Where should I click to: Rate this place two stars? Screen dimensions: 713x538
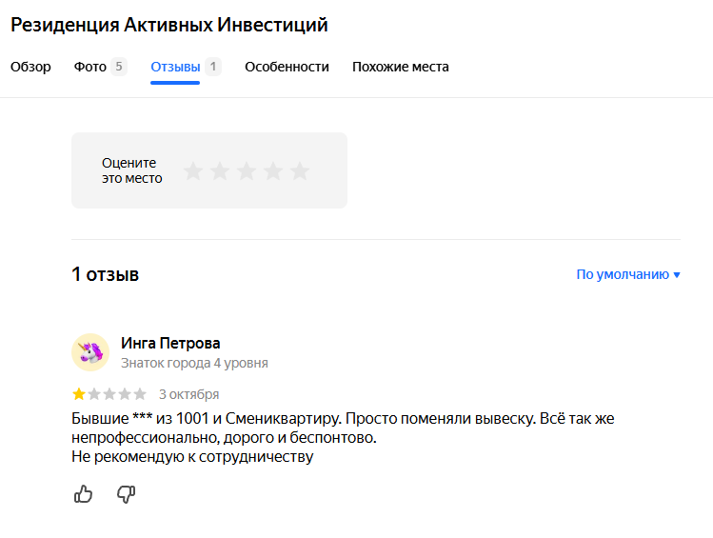(x=220, y=171)
